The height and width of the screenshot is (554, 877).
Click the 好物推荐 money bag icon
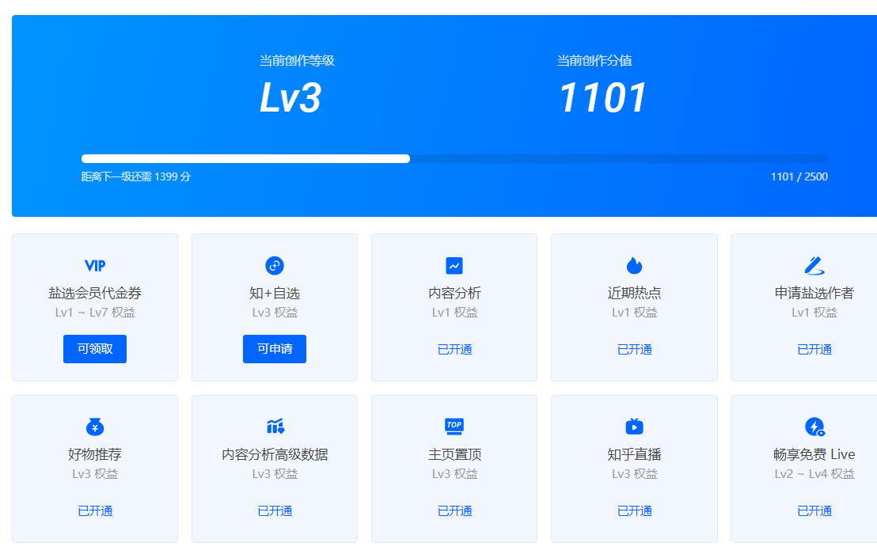point(95,427)
